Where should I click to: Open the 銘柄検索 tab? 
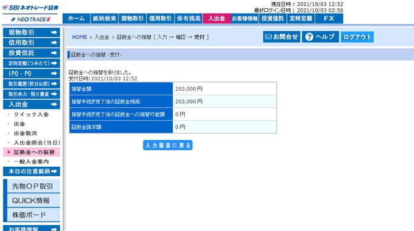click(104, 19)
